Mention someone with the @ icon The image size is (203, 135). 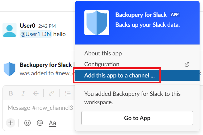point(40,123)
